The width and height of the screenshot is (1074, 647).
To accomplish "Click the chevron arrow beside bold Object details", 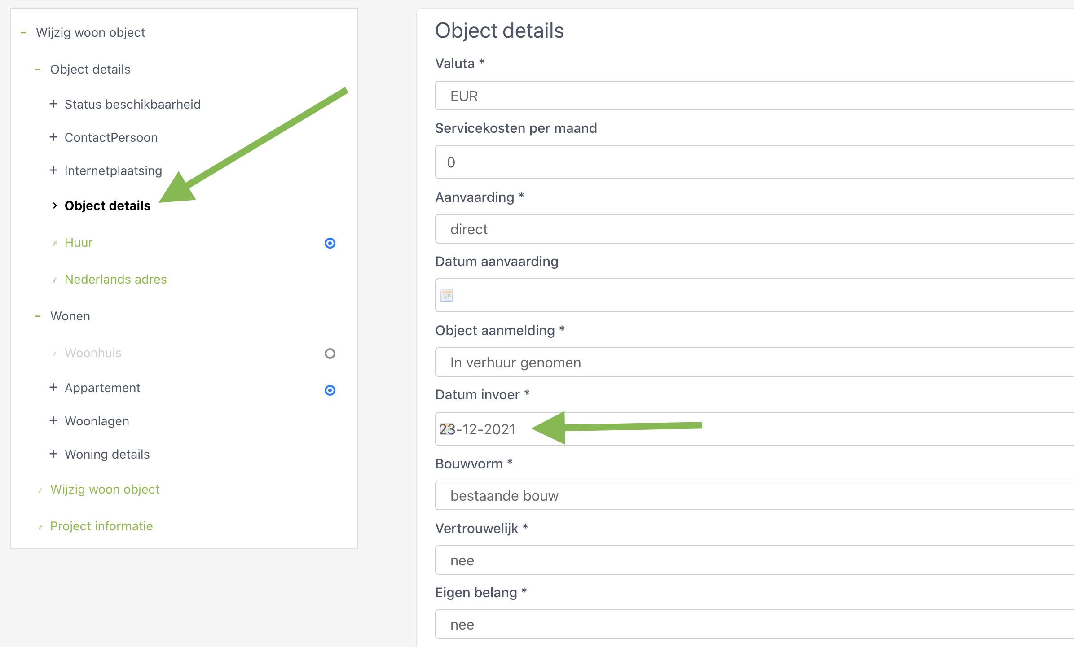I will click(x=55, y=205).
